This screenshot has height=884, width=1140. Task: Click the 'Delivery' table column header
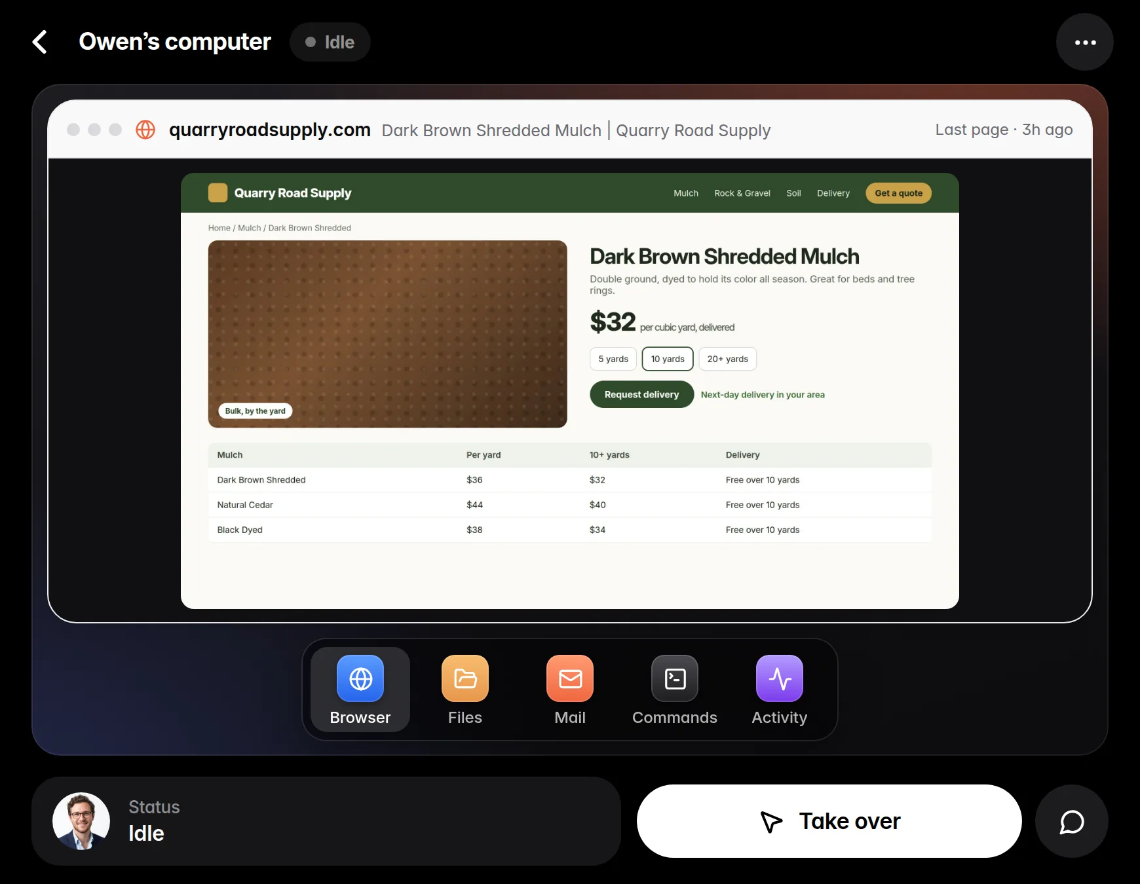click(x=742, y=455)
